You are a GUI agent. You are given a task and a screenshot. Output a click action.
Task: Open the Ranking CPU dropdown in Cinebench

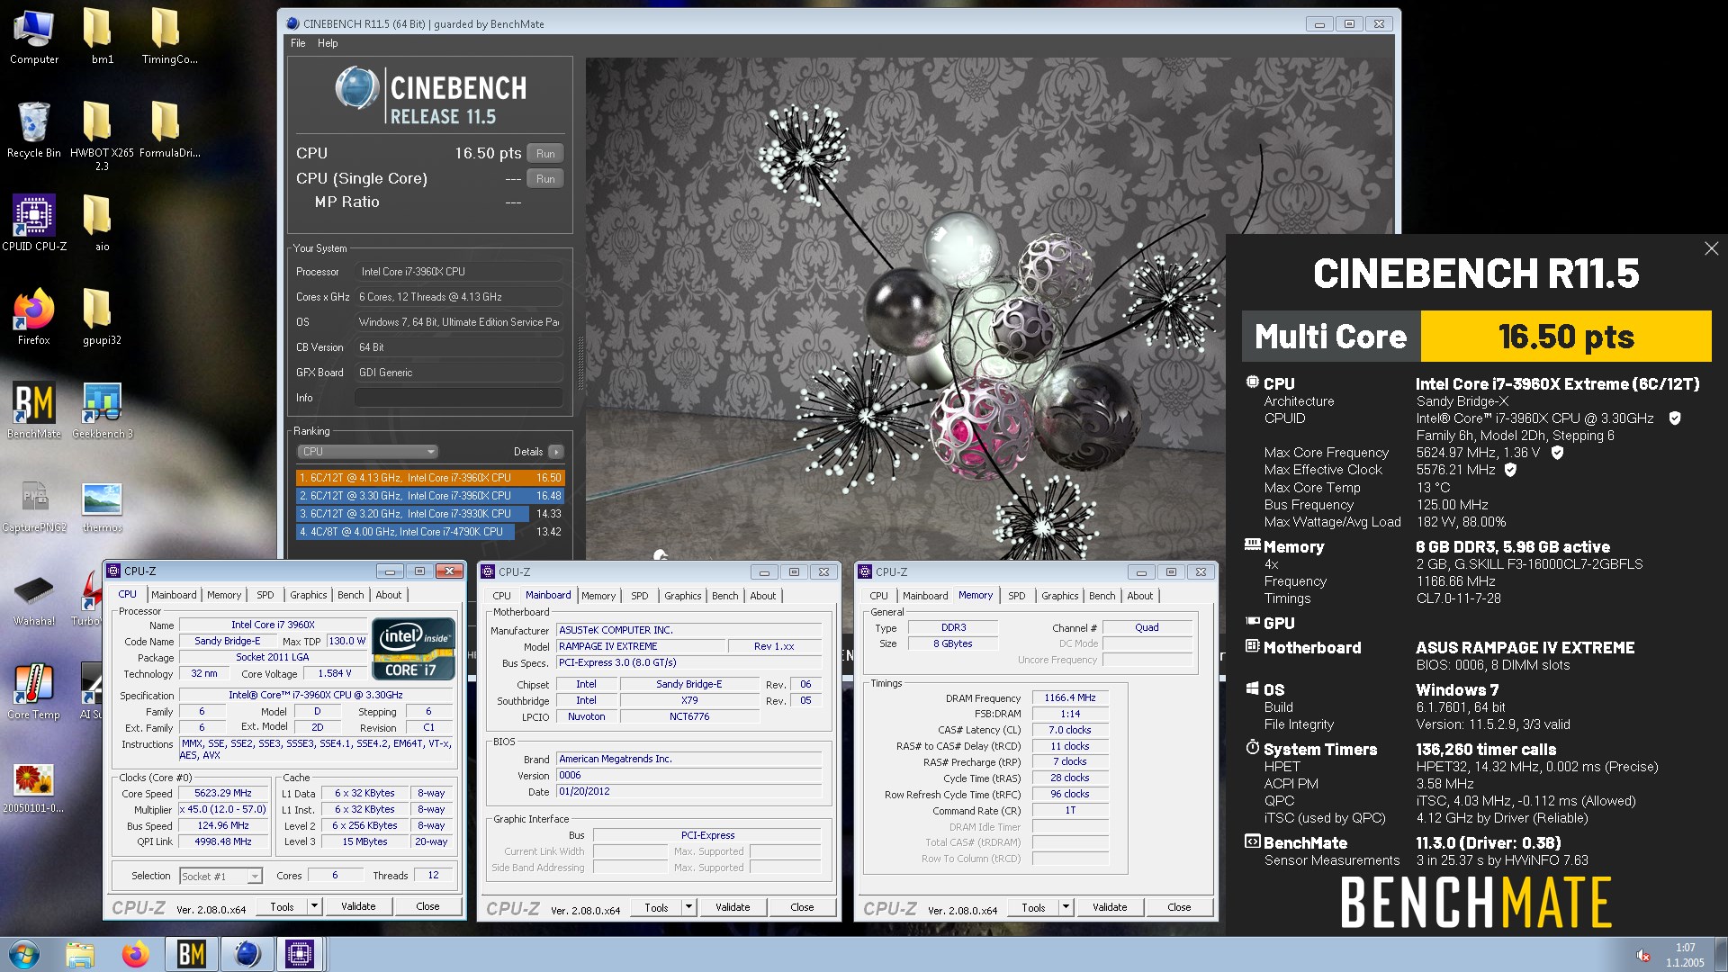(367, 452)
